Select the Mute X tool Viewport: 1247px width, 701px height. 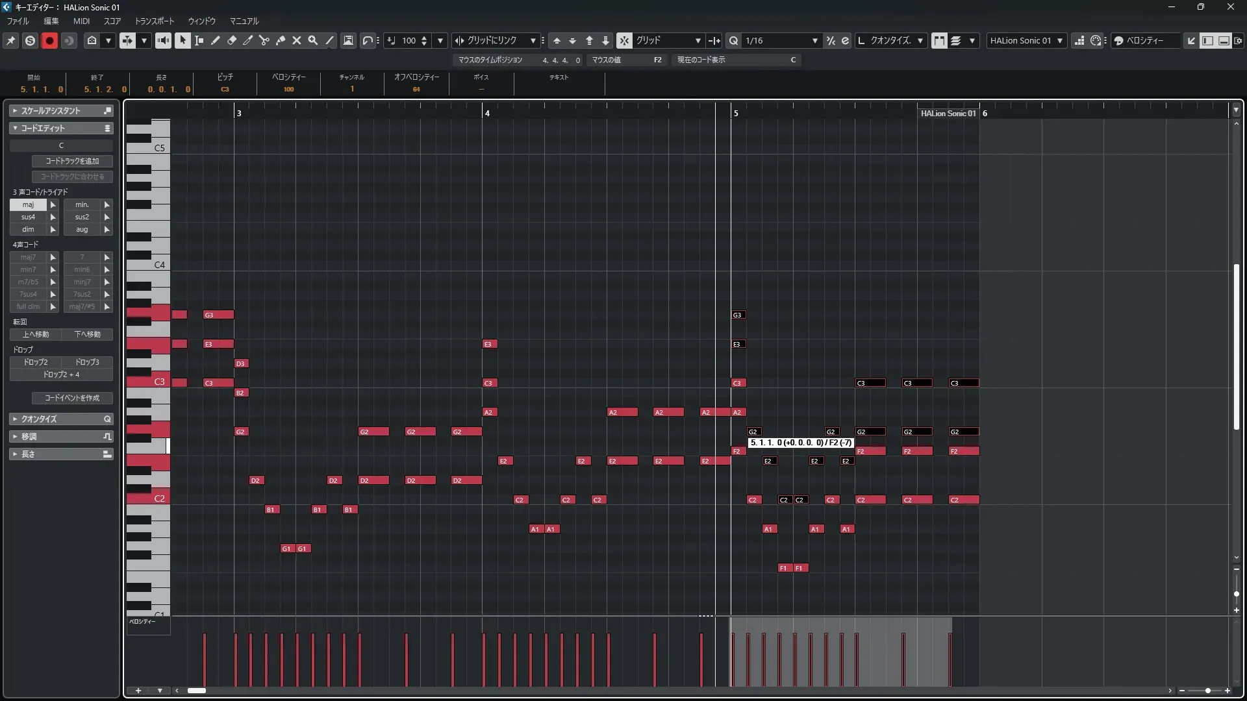(x=297, y=40)
